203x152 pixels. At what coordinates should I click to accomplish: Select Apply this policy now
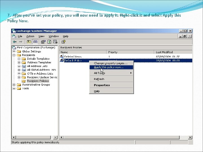[111, 67]
